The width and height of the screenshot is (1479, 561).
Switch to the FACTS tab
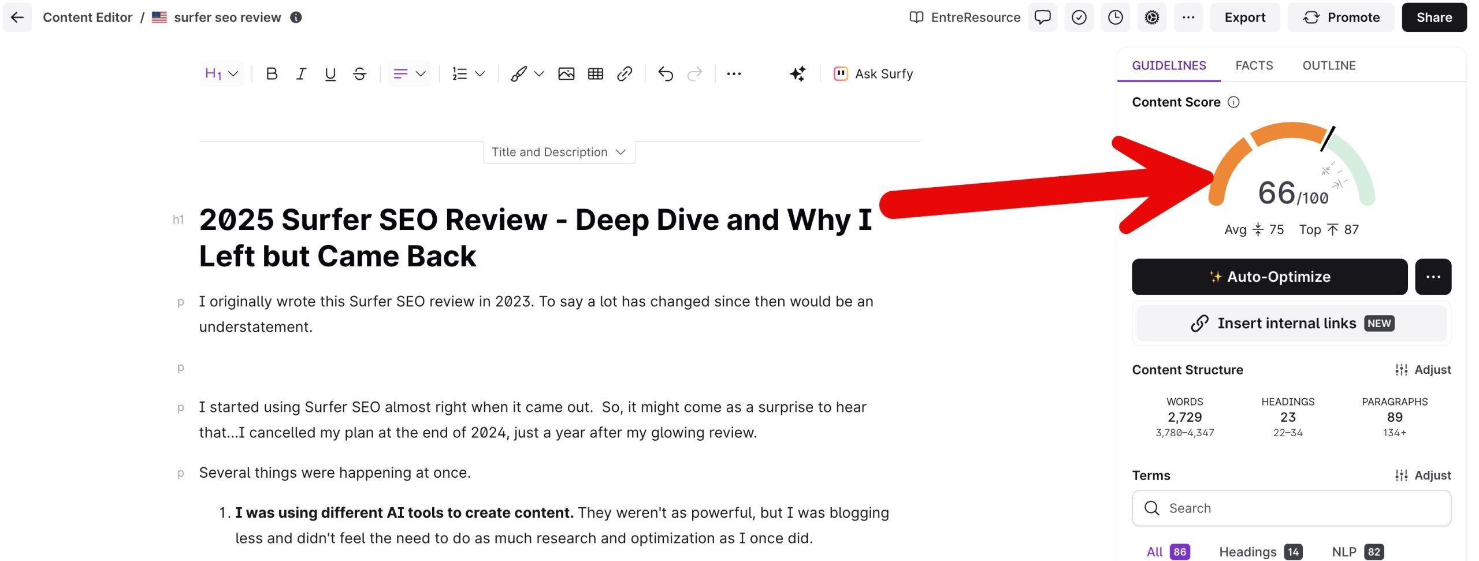click(1253, 65)
